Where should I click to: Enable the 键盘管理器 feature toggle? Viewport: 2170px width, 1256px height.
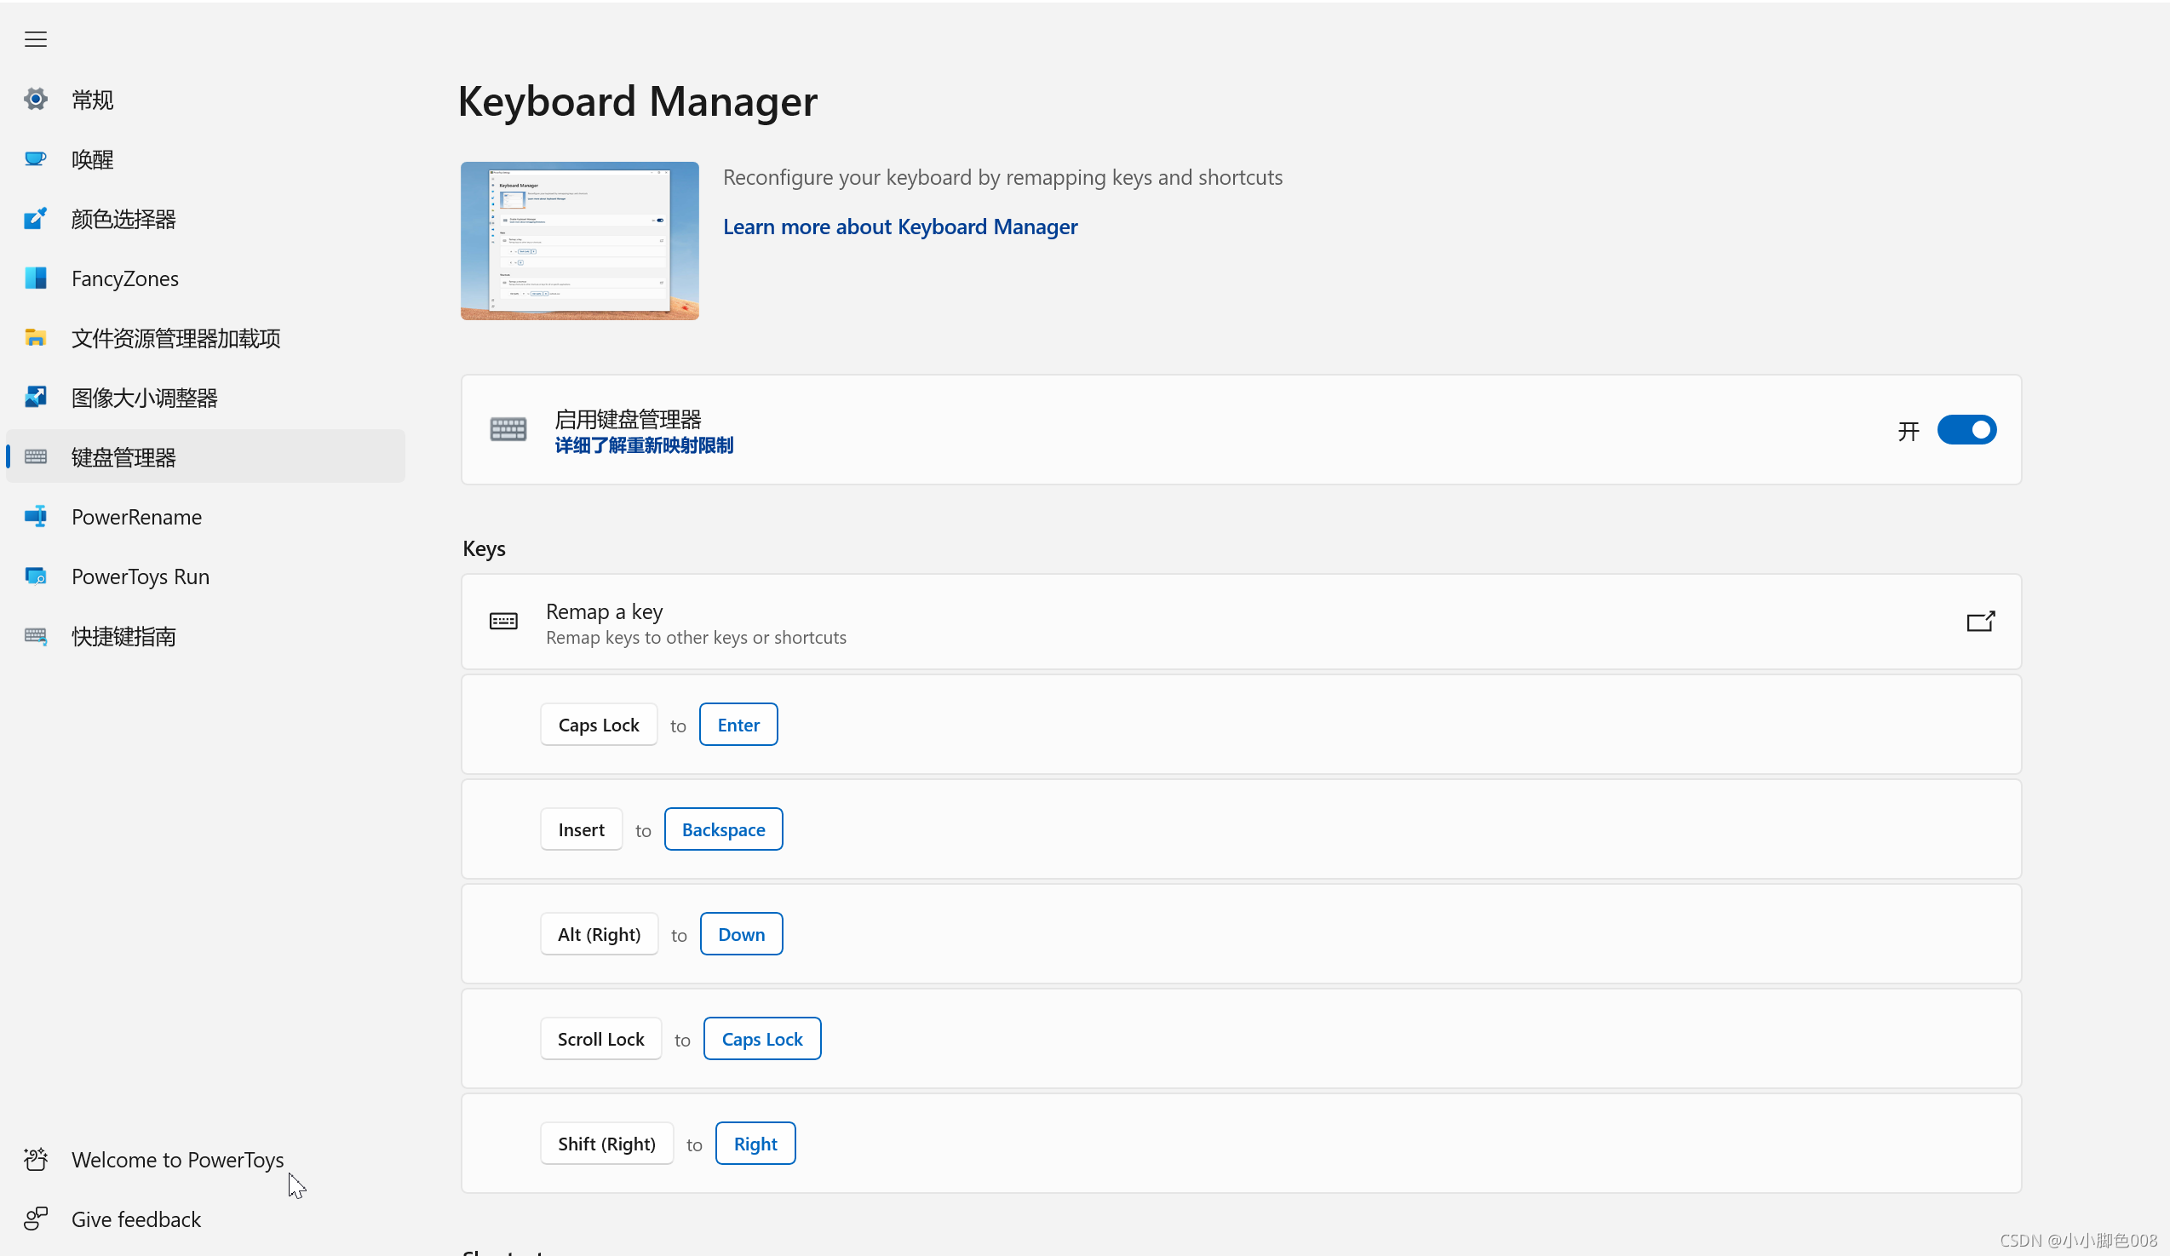click(x=1966, y=429)
